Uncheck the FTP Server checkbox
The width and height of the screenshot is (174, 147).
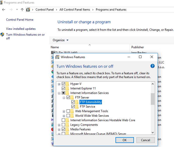tap(68, 97)
